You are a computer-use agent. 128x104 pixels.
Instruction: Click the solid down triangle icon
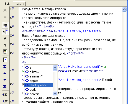pyautogui.click(x=5, y=80)
